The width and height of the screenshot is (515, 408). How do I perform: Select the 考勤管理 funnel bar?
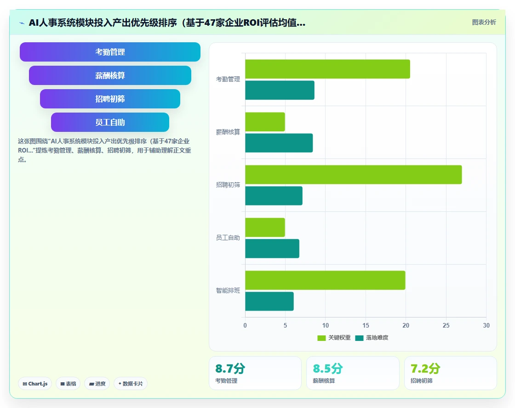click(110, 52)
